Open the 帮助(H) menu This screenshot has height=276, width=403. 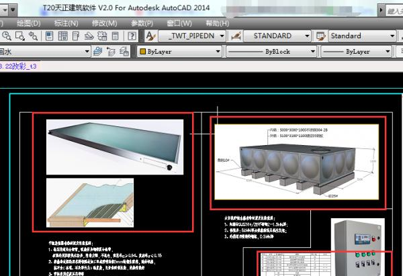(x=218, y=24)
